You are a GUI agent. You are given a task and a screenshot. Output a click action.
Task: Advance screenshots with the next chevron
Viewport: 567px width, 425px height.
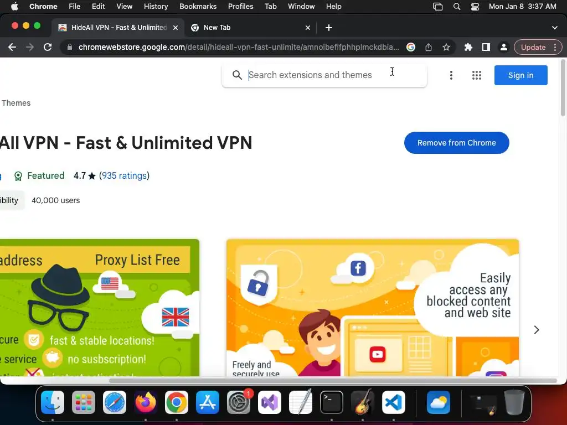(x=537, y=330)
